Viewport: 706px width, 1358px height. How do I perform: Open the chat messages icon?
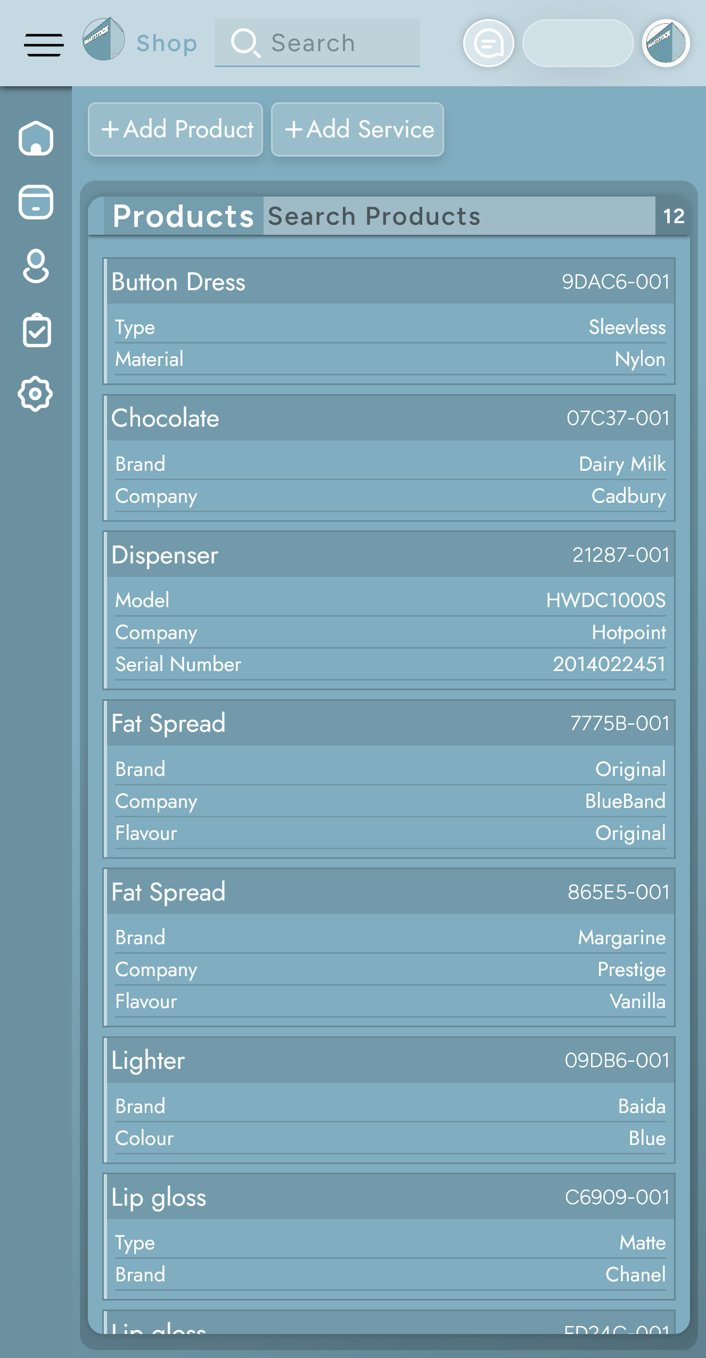click(488, 44)
